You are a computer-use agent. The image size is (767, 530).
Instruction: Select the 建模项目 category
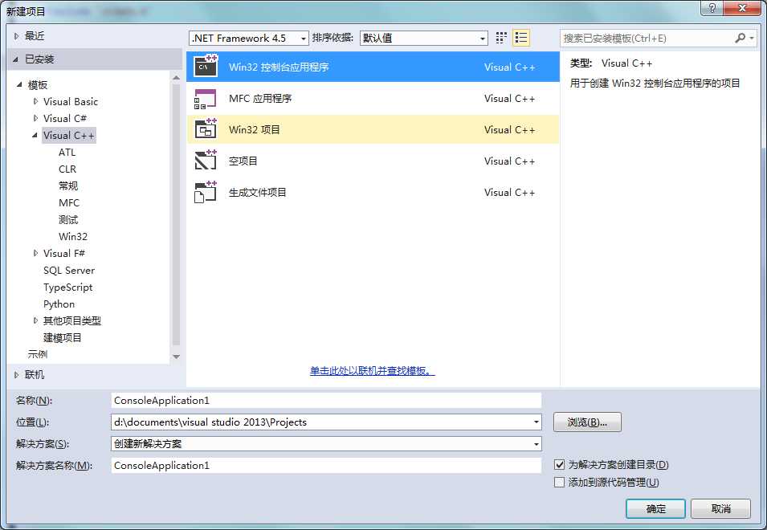click(62, 338)
